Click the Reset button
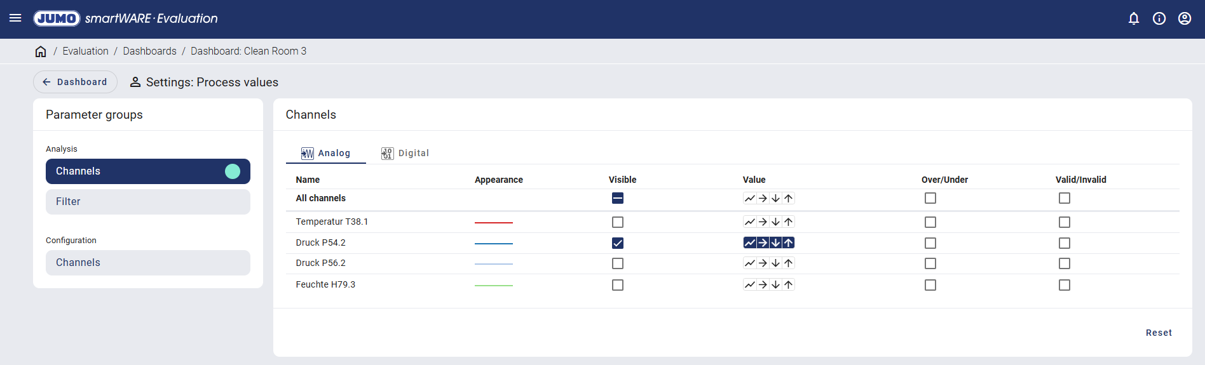The height and width of the screenshot is (365, 1205). click(x=1159, y=333)
